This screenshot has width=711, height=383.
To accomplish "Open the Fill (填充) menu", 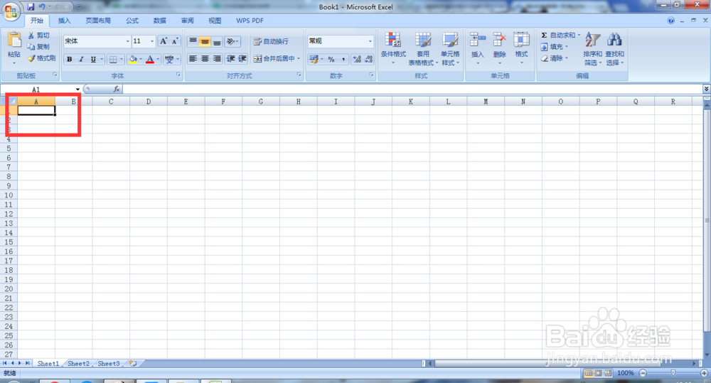I will 554,47.
